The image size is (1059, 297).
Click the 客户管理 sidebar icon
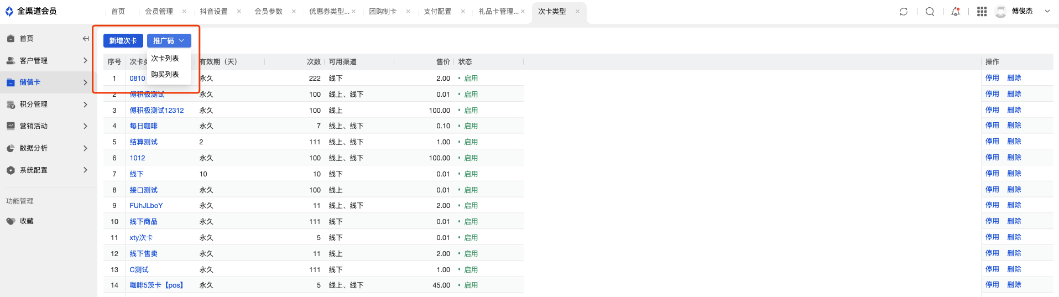coord(11,61)
